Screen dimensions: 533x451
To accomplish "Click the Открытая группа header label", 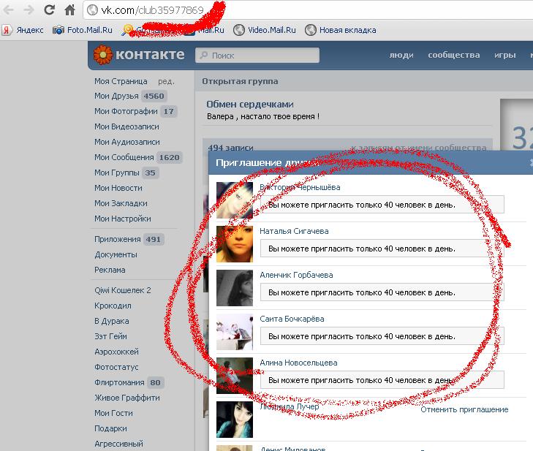I will pos(240,81).
